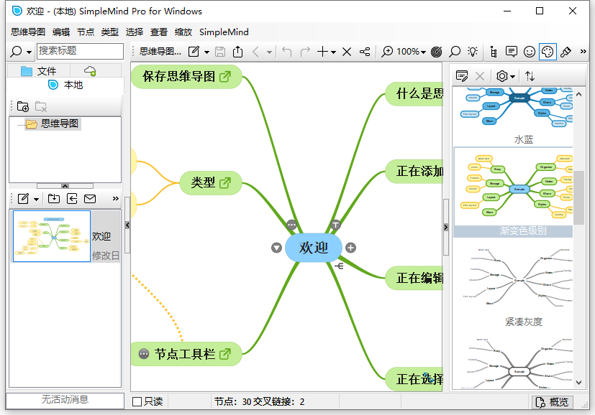Select the 渐变色级别 style thumbnail
Viewport: 595px width, 415px height.
(514, 187)
